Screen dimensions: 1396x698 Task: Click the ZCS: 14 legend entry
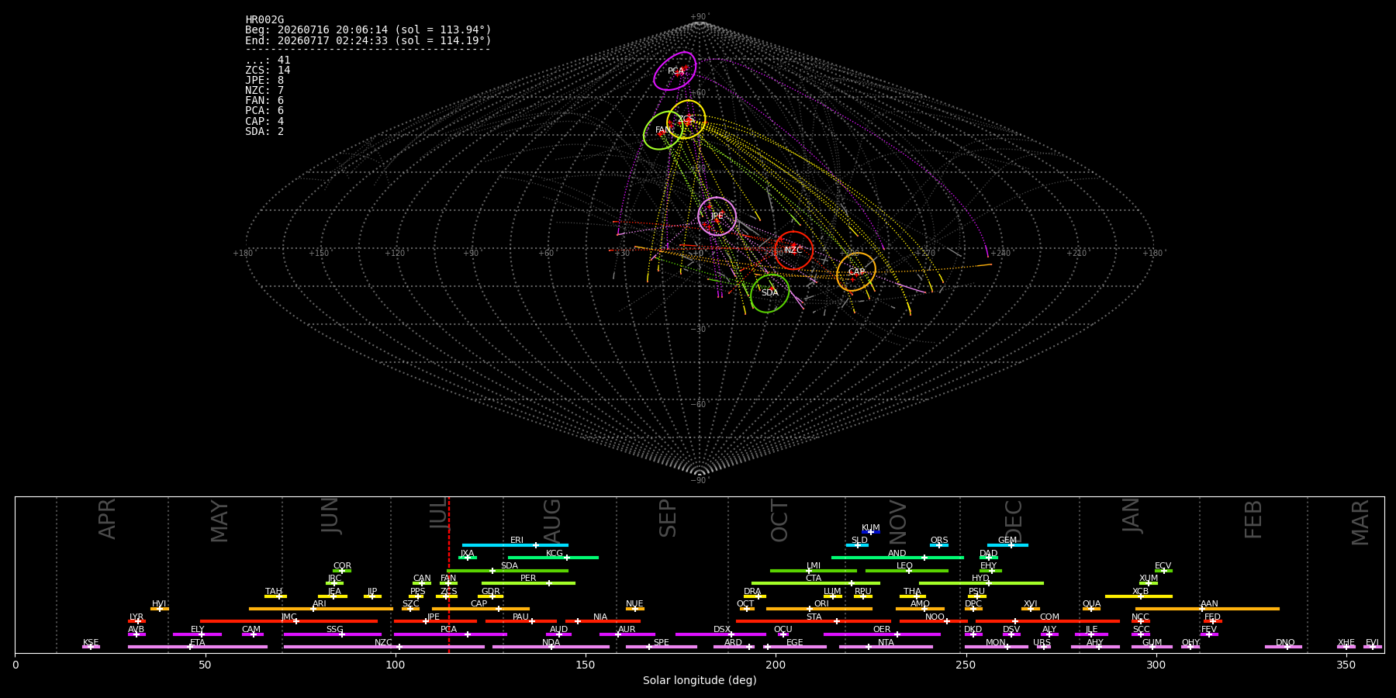268,71
